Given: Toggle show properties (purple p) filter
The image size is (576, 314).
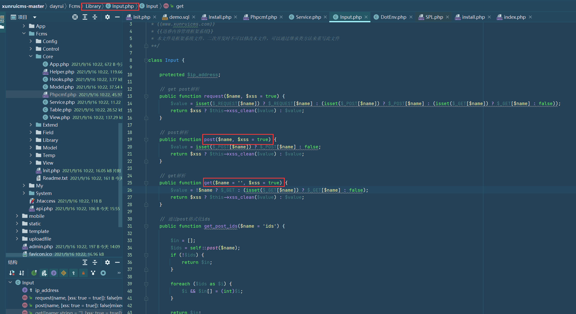Looking at the screenshot, I should (x=54, y=273).
